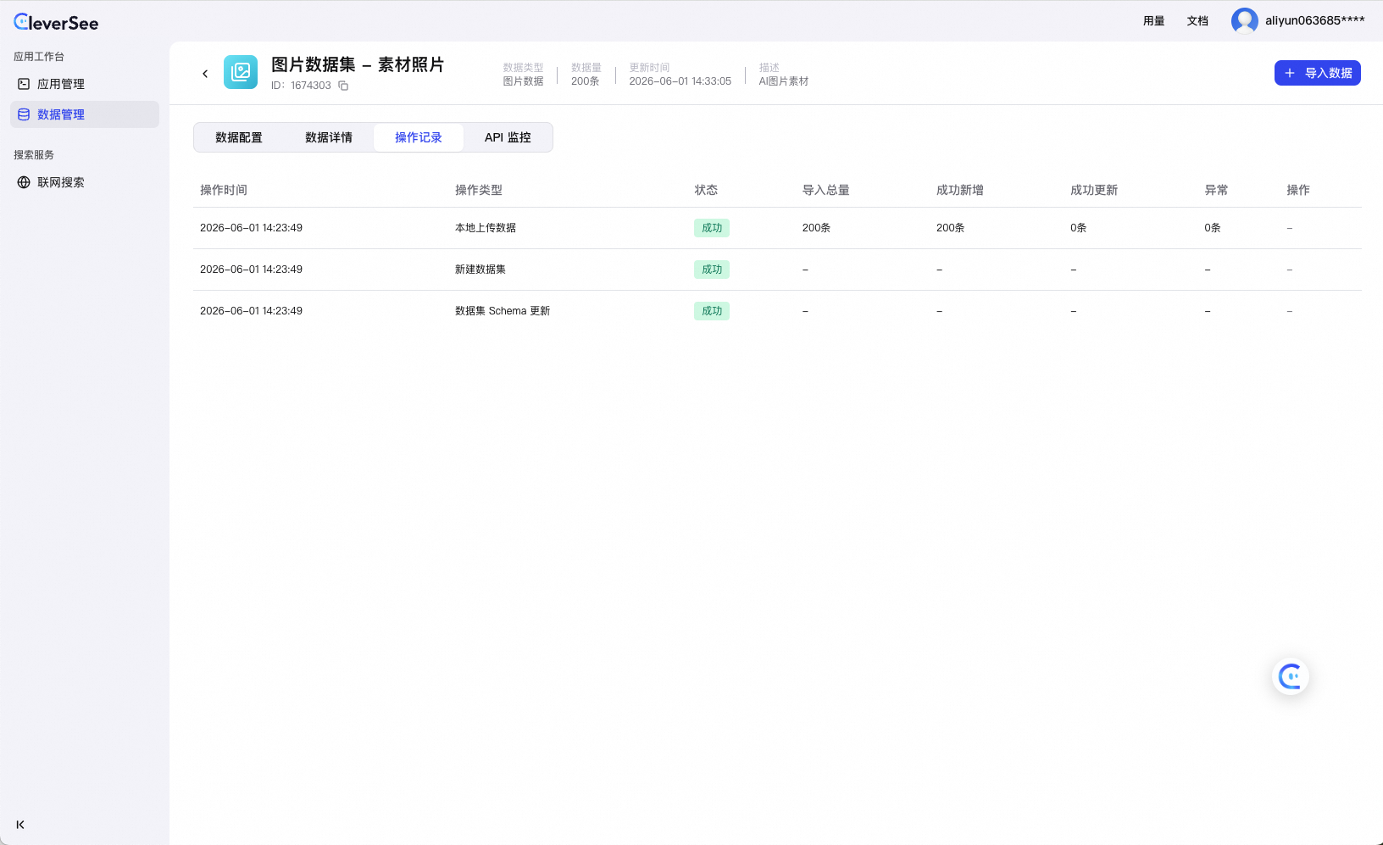Image resolution: width=1383 pixels, height=845 pixels.
Task: Open 文档 in the top bar
Action: (x=1197, y=21)
